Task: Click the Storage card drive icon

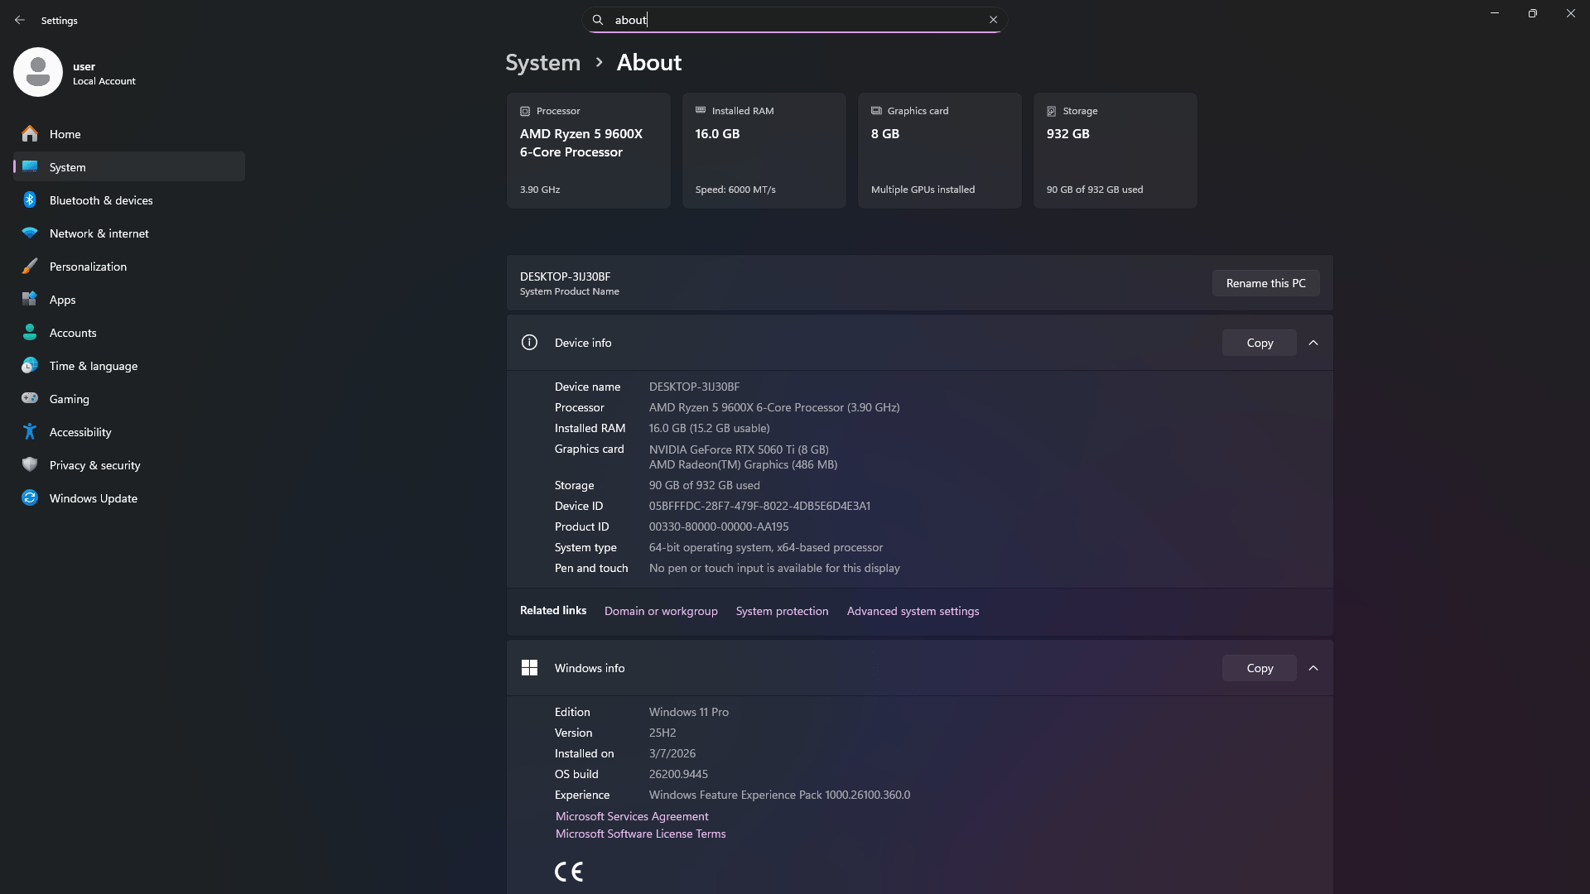Action: point(1052,111)
